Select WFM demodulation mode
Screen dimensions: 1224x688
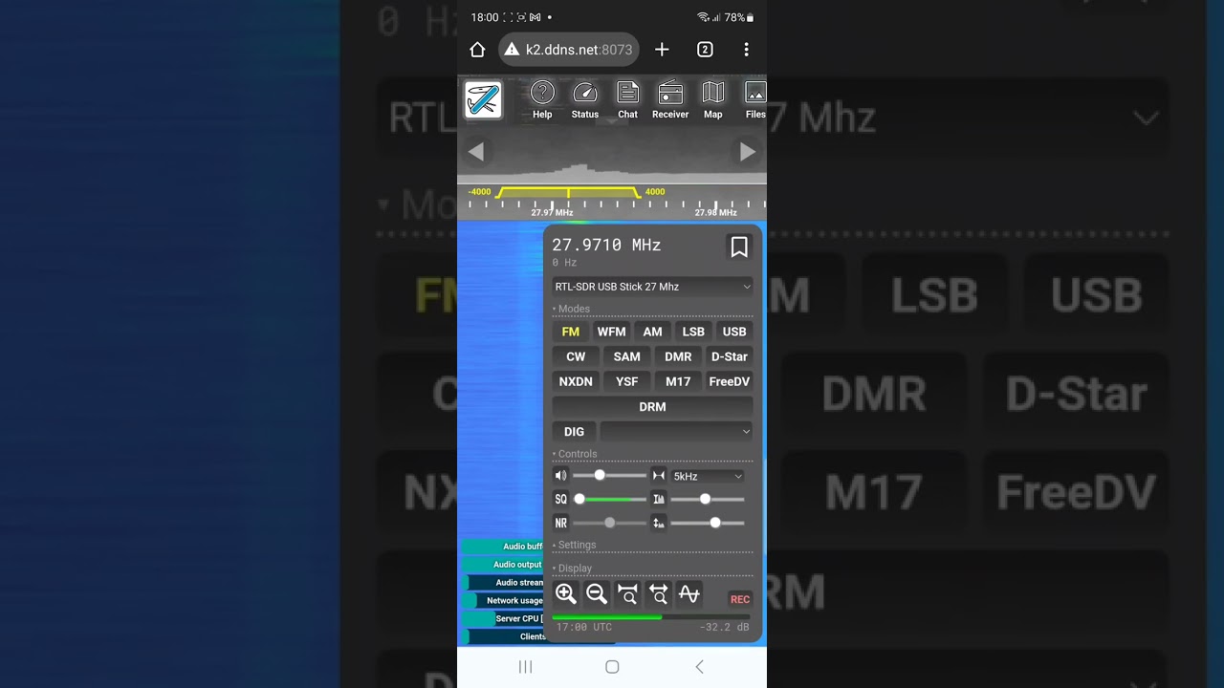tap(611, 332)
